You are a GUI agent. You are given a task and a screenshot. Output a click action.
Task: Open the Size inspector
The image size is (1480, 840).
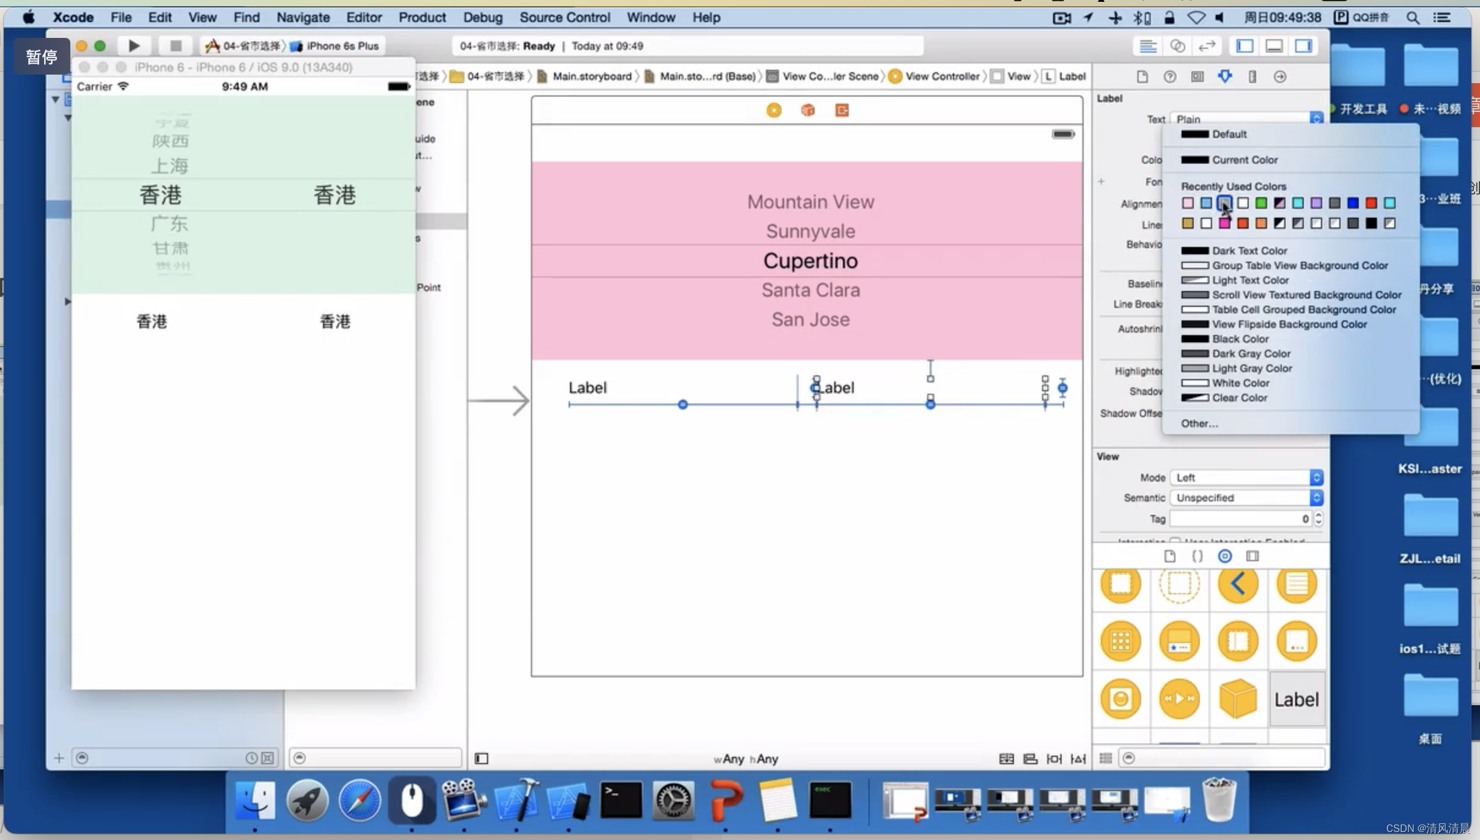[x=1252, y=76]
